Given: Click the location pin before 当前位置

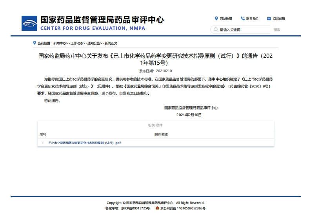Looking at the screenshot, I should click(x=35, y=43).
